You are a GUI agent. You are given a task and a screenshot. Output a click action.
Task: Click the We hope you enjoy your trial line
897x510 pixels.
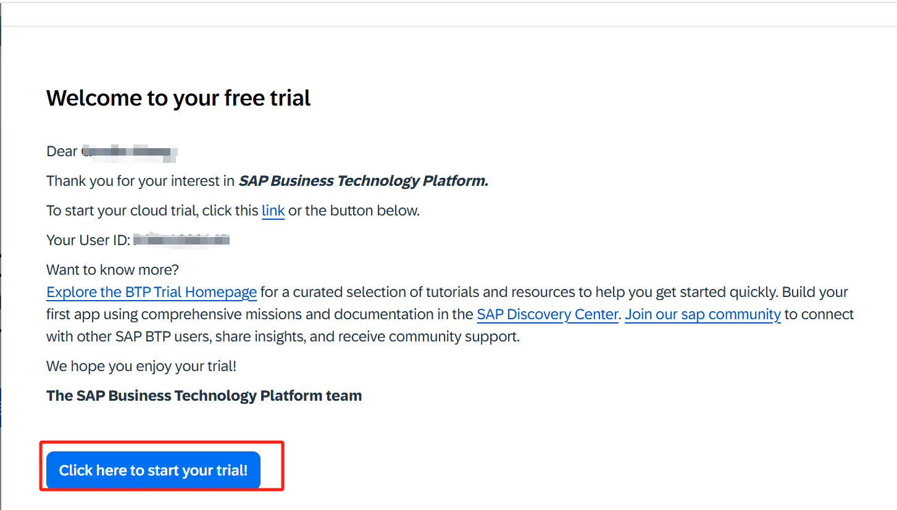pos(141,366)
